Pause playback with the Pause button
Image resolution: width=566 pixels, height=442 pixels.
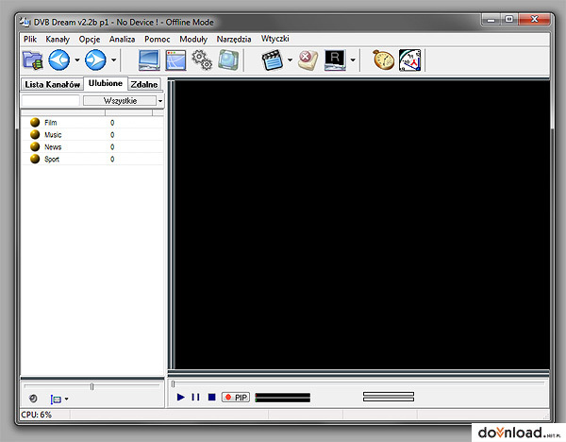pos(195,398)
